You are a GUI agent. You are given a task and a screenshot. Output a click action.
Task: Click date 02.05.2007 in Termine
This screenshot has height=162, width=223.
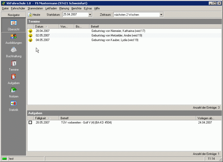click(x=43, y=36)
